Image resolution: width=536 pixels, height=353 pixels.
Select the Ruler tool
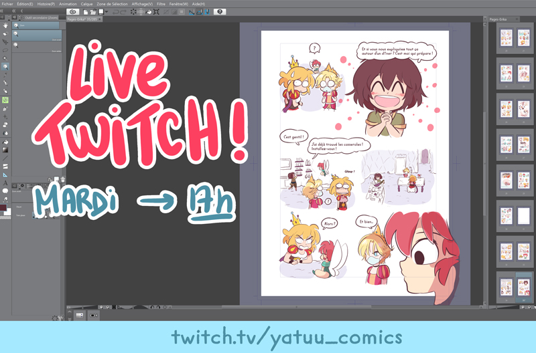pos(5,174)
